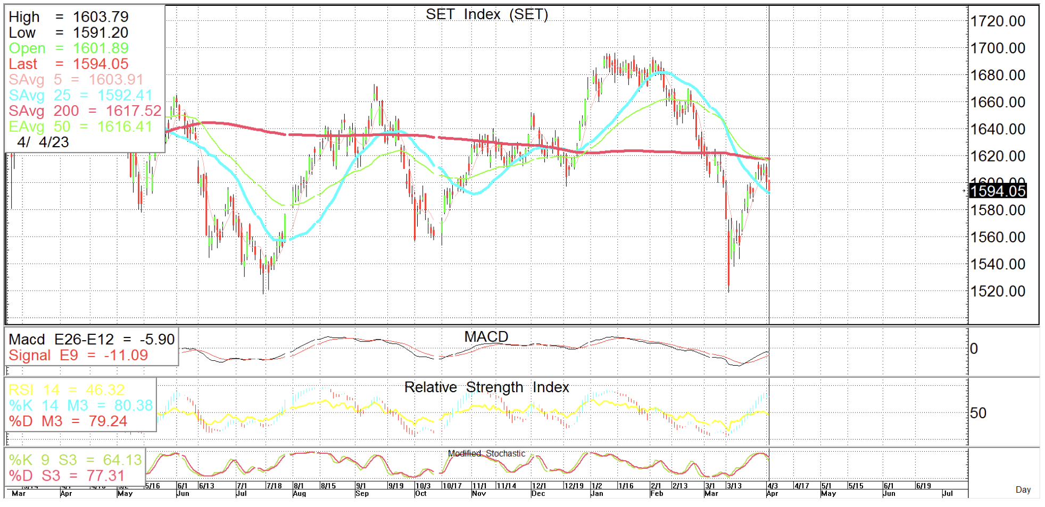Click the Aug 8/1 month marker
Screen dimensions: 1045x507
[x=300, y=489]
